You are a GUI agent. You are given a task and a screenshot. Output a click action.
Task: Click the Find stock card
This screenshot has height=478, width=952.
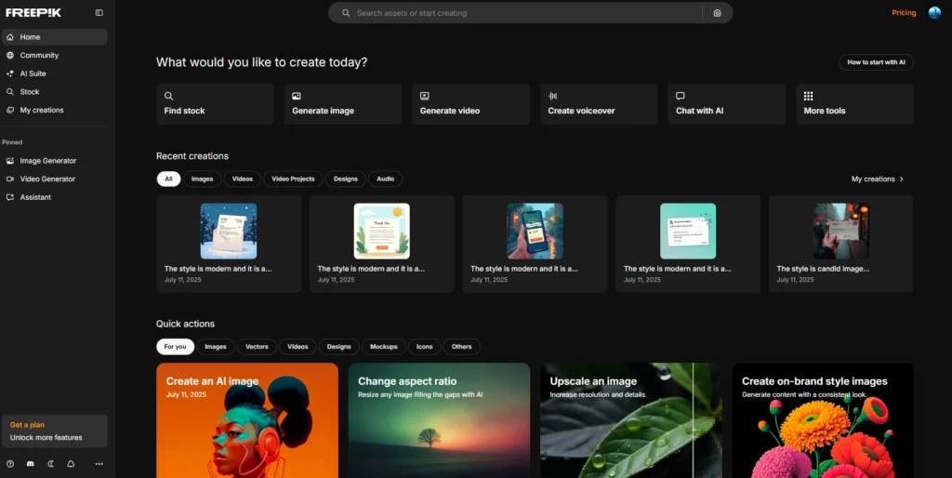click(x=215, y=104)
